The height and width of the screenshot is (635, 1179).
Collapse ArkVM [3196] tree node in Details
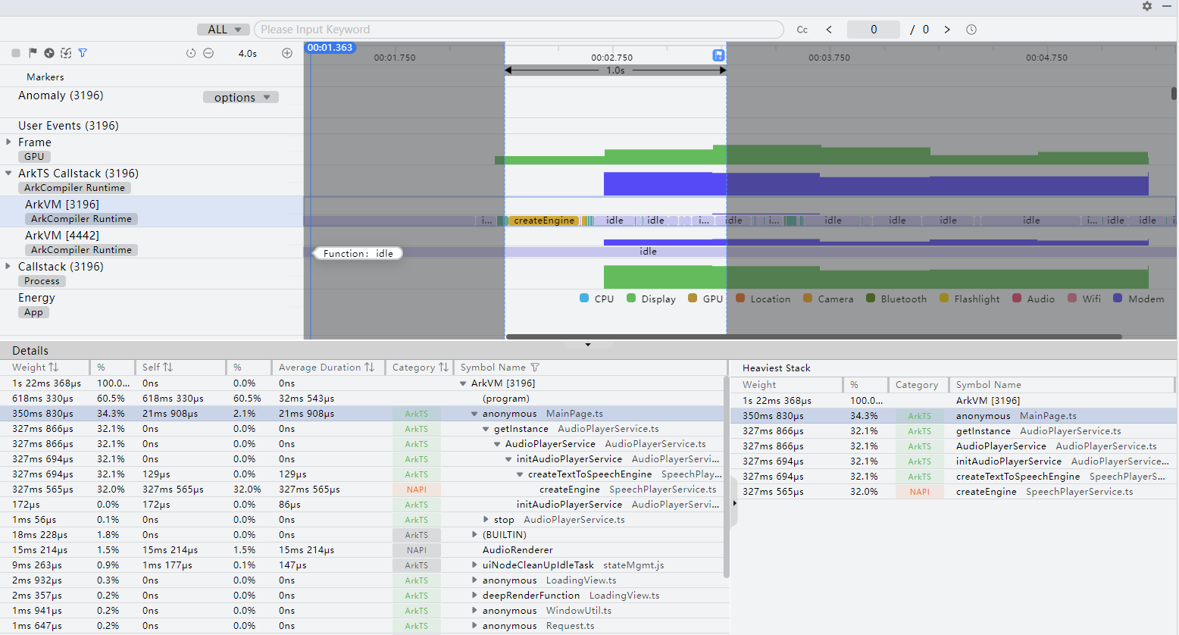click(463, 383)
